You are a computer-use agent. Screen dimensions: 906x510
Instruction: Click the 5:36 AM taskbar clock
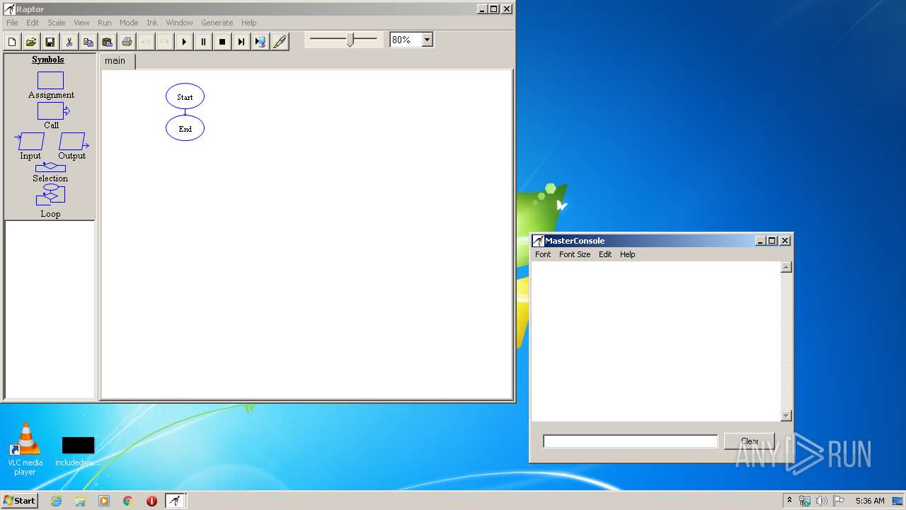(x=870, y=501)
